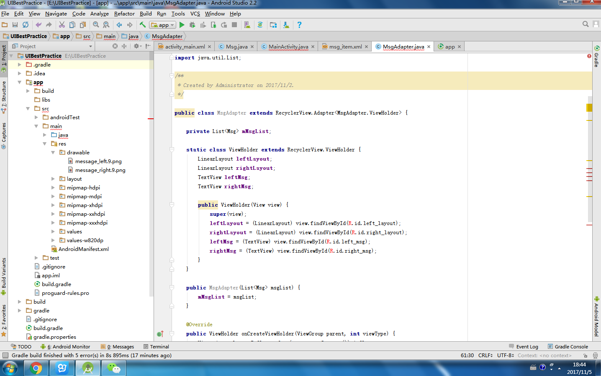
Task: Open the Terminal tool window
Action: tap(156, 346)
